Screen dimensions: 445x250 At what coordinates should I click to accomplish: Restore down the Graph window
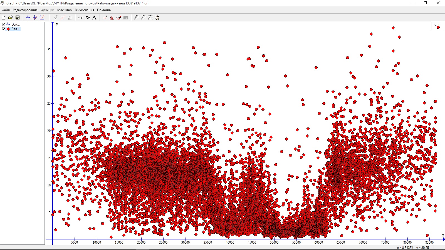click(425, 3)
